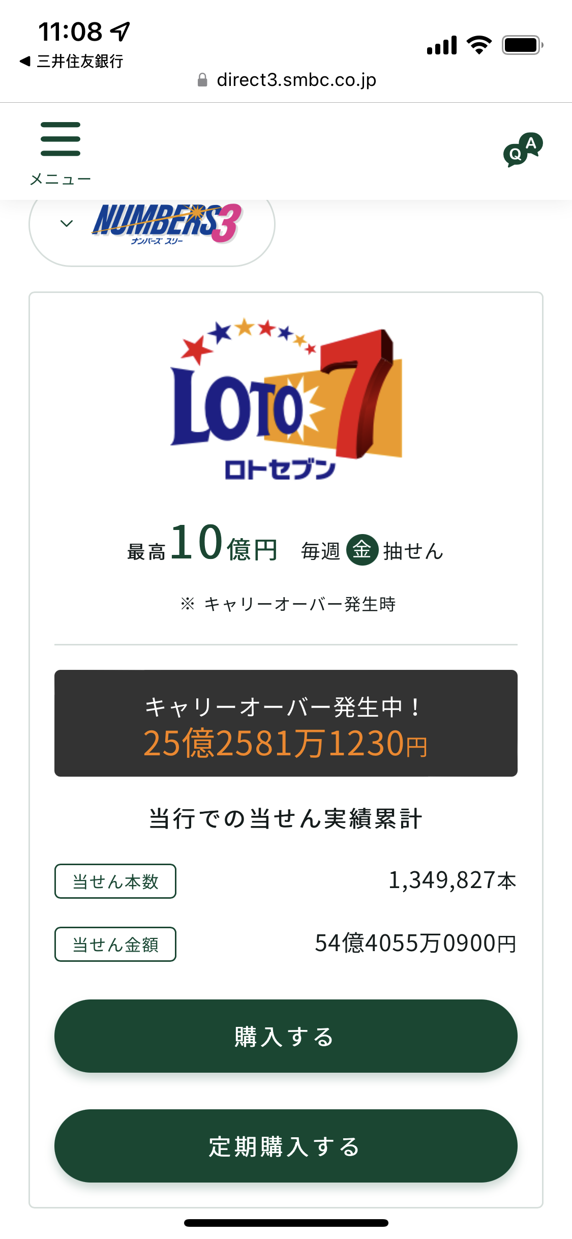The image size is (572, 1239).
Task: Click the padlock icon in address bar
Action: [202, 80]
